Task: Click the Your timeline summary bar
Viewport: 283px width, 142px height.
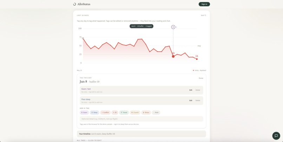Action: tap(141, 134)
